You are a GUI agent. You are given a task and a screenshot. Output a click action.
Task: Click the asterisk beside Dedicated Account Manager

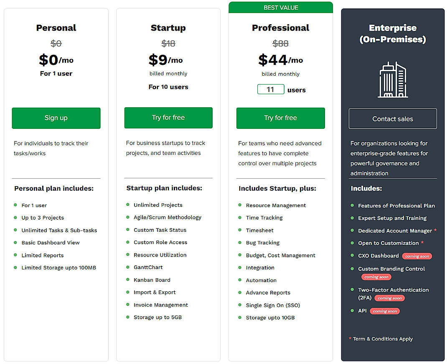pyautogui.click(x=435, y=231)
